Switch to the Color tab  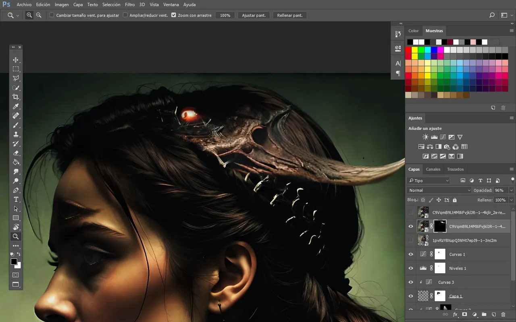point(414,31)
